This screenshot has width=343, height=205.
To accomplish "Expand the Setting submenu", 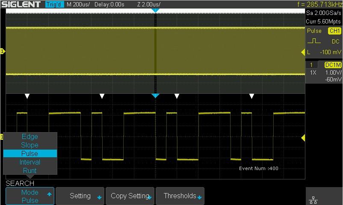I will [80, 196].
